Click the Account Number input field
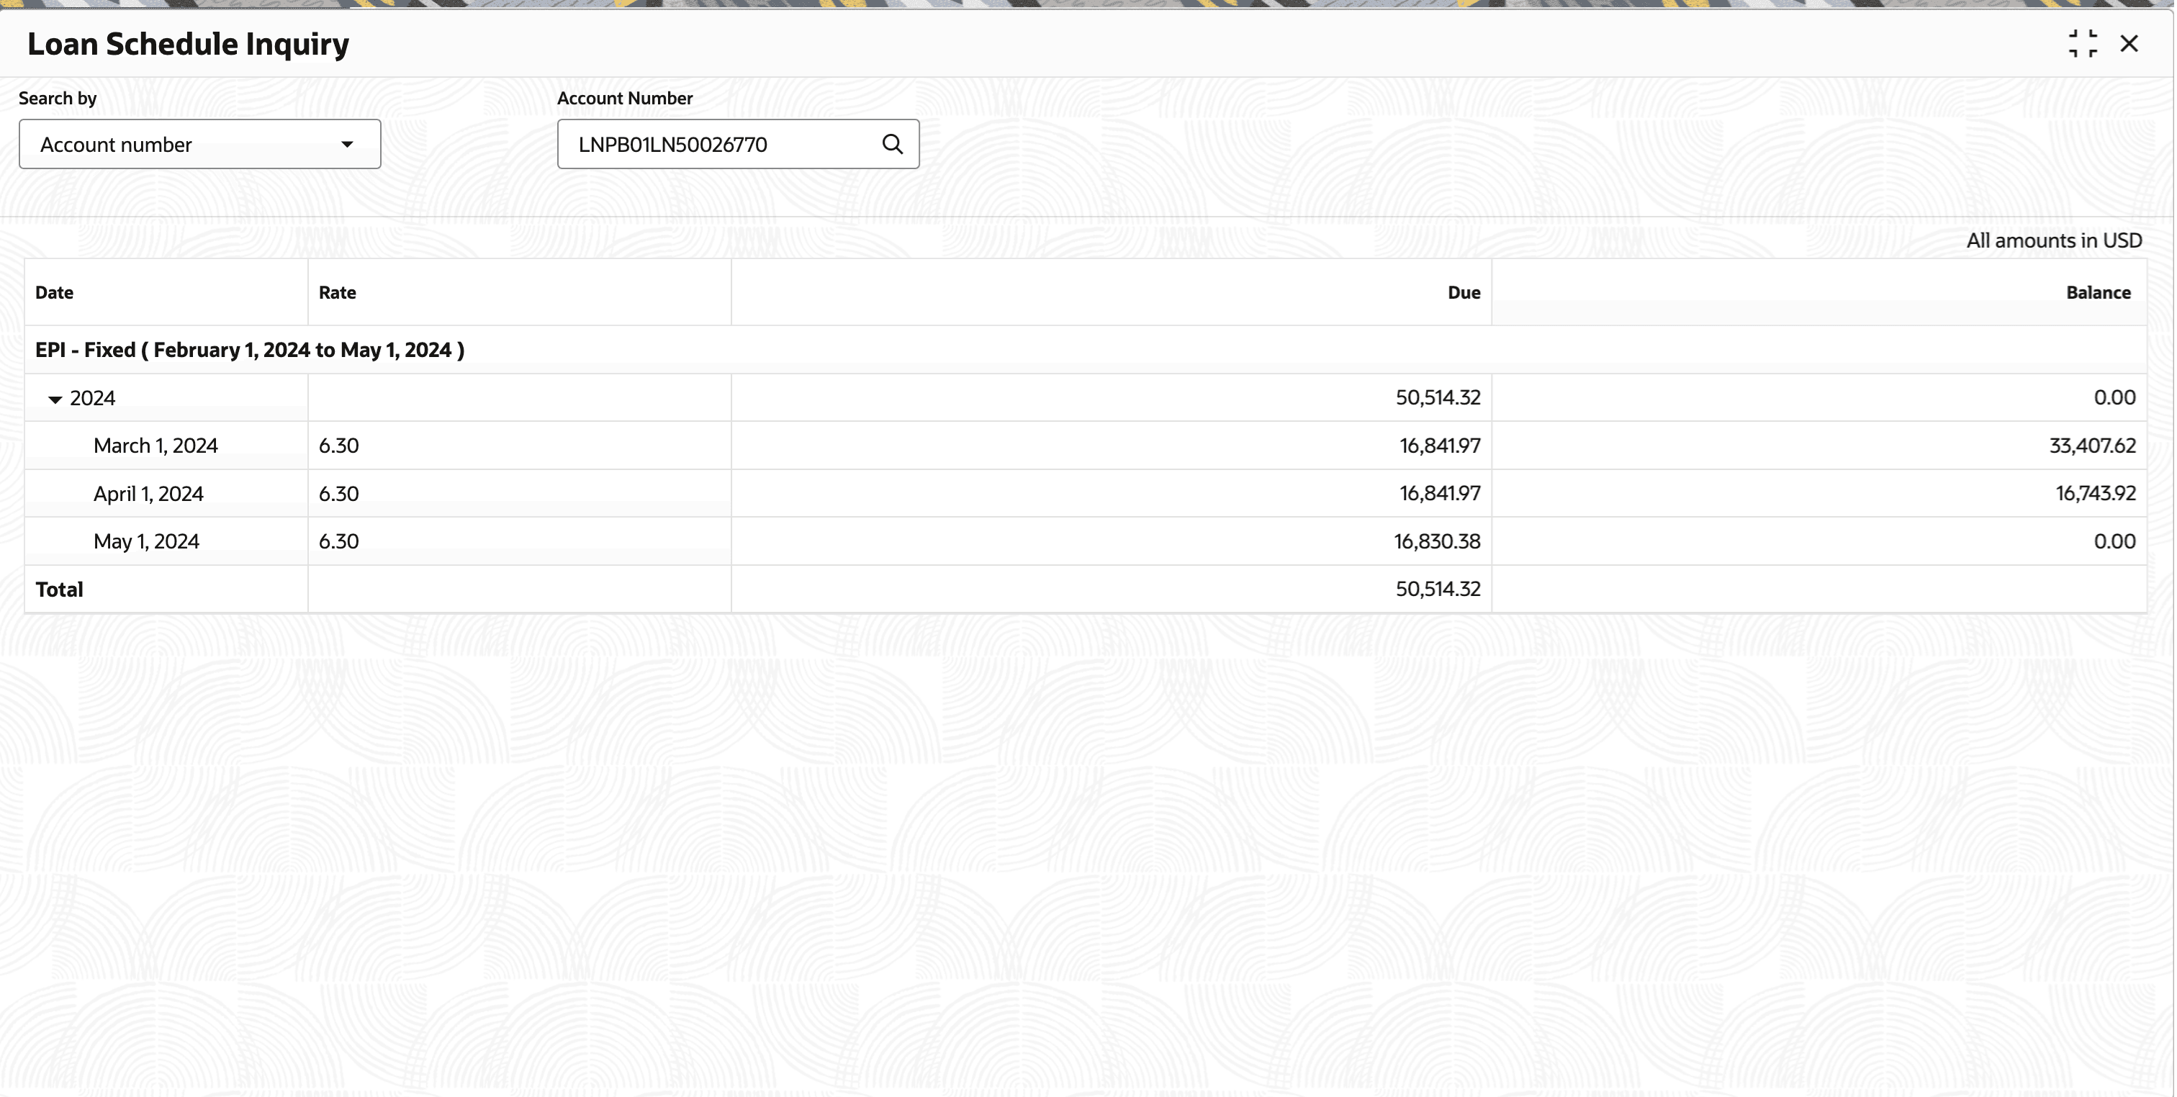2177x1097 pixels. point(718,145)
